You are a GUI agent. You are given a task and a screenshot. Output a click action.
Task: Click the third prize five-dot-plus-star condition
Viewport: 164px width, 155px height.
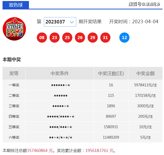(x=61, y=106)
